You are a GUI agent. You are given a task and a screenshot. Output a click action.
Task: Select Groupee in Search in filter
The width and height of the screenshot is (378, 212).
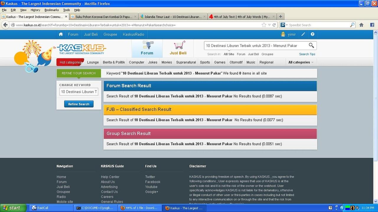(x=267, y=54)
